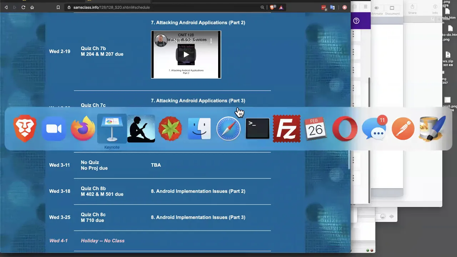
Task: Click "No Proj due" text
Action: (94, 168)
